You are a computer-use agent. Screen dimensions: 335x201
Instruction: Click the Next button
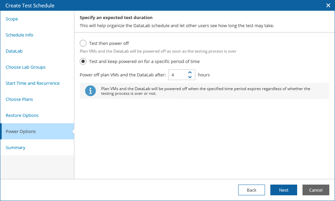pyautogui.click(x=283, y=190)
